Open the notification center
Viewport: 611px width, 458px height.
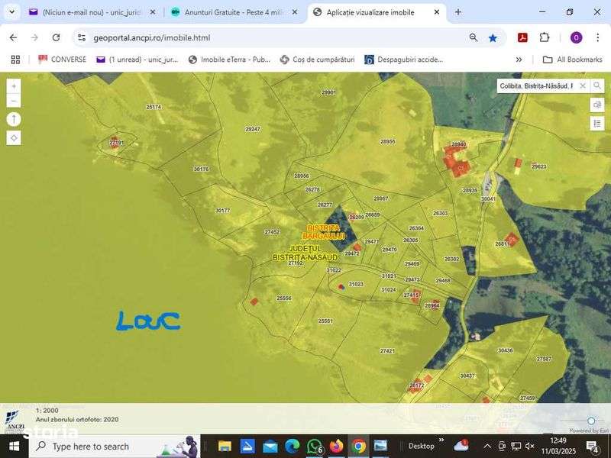pos(593,447)
